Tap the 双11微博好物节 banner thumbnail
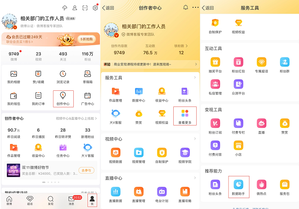Screen dimensions: 299x209 click(14, 170)
